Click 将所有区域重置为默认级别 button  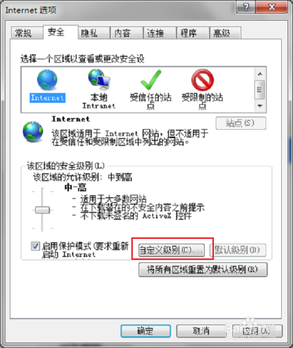coord(203,269)
